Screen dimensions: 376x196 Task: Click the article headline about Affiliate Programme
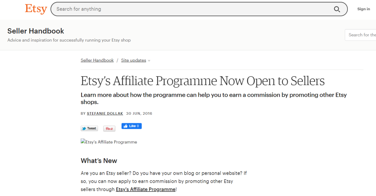click(x=202, y=81)
